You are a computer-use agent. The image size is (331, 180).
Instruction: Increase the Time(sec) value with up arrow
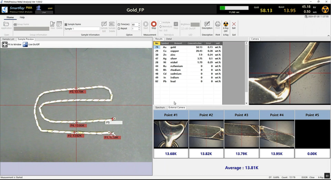pos(139,24)
